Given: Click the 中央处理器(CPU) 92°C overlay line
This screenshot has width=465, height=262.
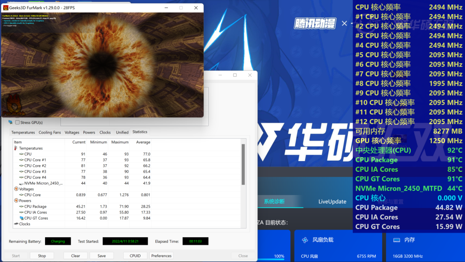Looking at the screenshot, I should (x=409, y=150).
